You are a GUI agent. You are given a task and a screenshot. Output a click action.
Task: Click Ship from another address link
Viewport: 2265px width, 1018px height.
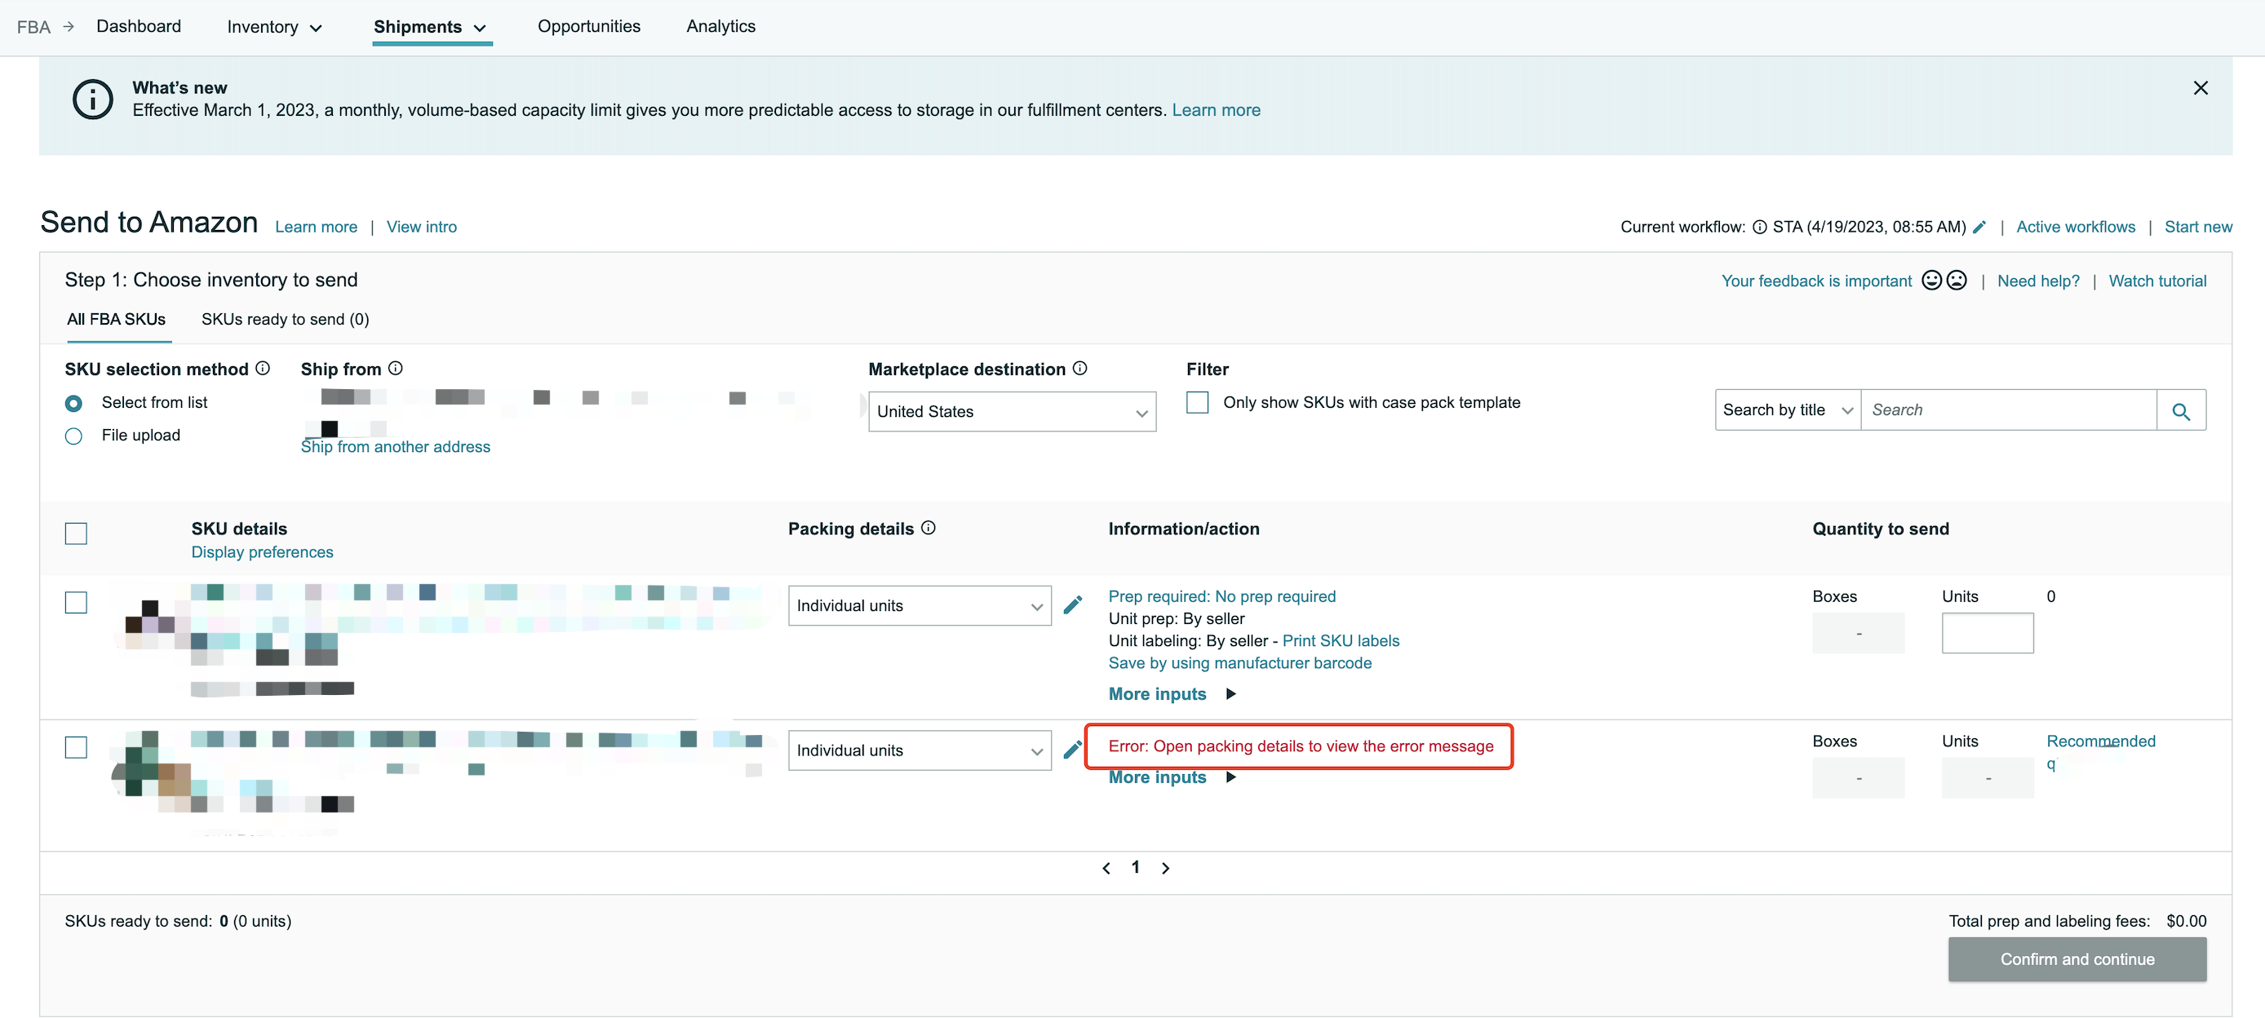click(x=395, y=446)
